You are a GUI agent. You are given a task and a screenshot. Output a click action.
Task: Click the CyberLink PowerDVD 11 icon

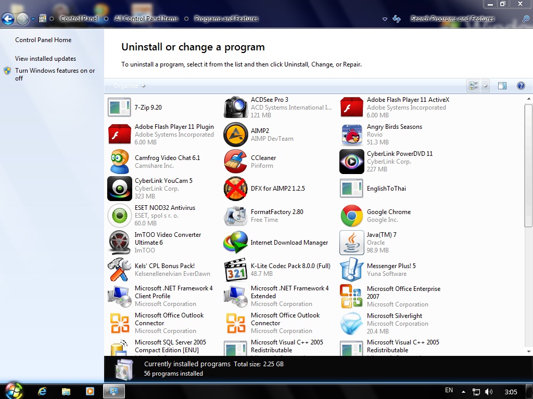click(x=351, y=162)
